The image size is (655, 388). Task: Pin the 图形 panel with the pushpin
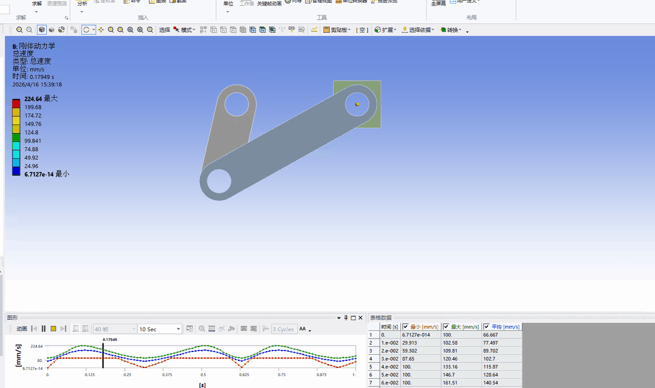pyautogui.click(x=346, y=318)
